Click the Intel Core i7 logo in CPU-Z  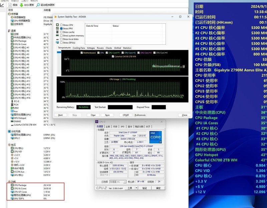click(156, 138)
